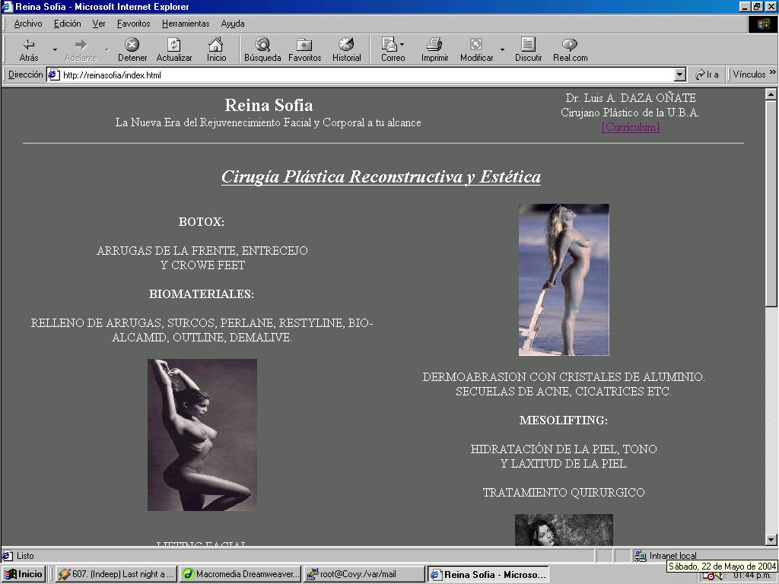Click the Adelante forward arrow
779x584 pixels.
click(x=81, y=50)
